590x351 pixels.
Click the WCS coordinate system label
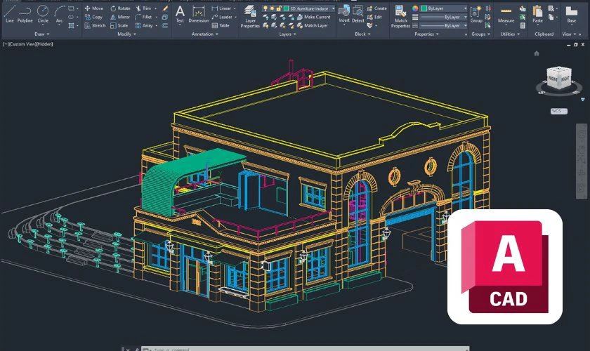click(x=559, y=111)
